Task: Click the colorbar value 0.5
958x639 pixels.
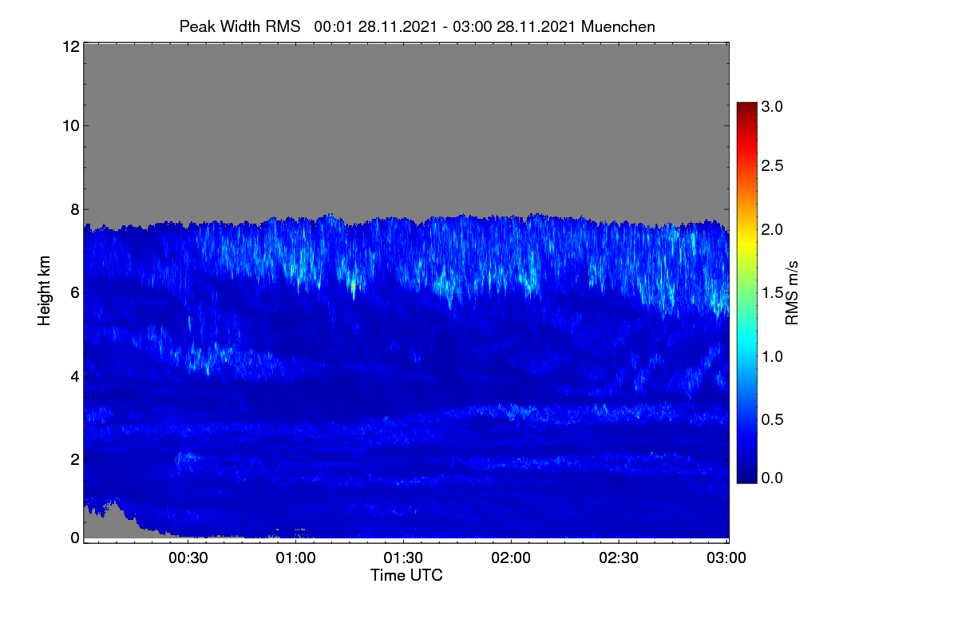Action: (x=772, y=419)
